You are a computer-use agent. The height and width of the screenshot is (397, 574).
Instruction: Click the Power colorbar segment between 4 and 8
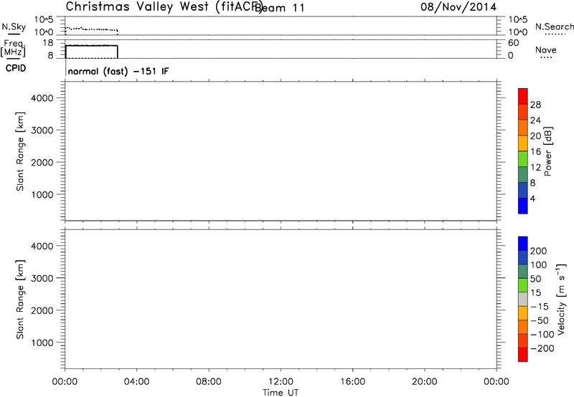(x=523, y=191)
